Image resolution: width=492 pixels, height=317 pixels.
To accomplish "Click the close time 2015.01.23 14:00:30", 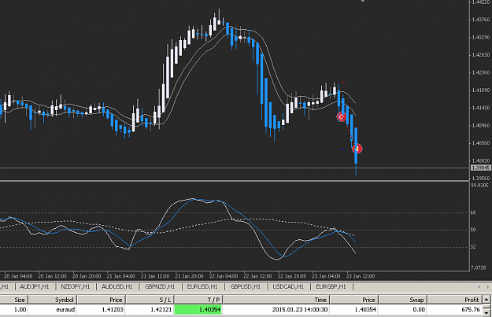I will pyautogui.click(x=300, y=310).
